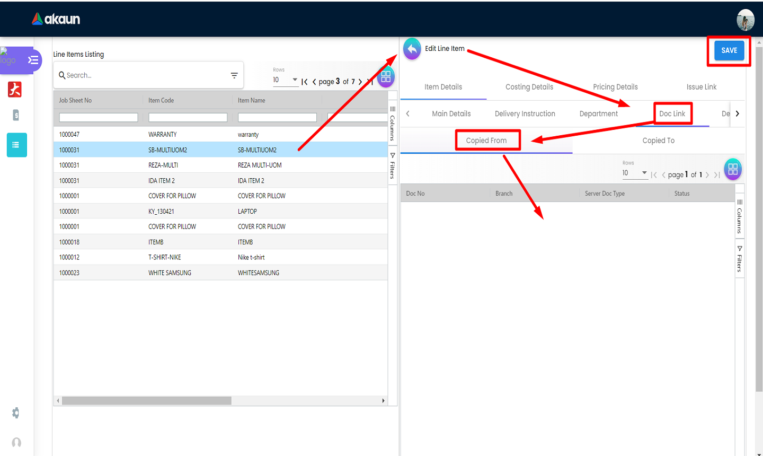Viewport: 763px width, 456px height.
Task: Click the red PDF icon in the sidebar
Action: (15, 89)
